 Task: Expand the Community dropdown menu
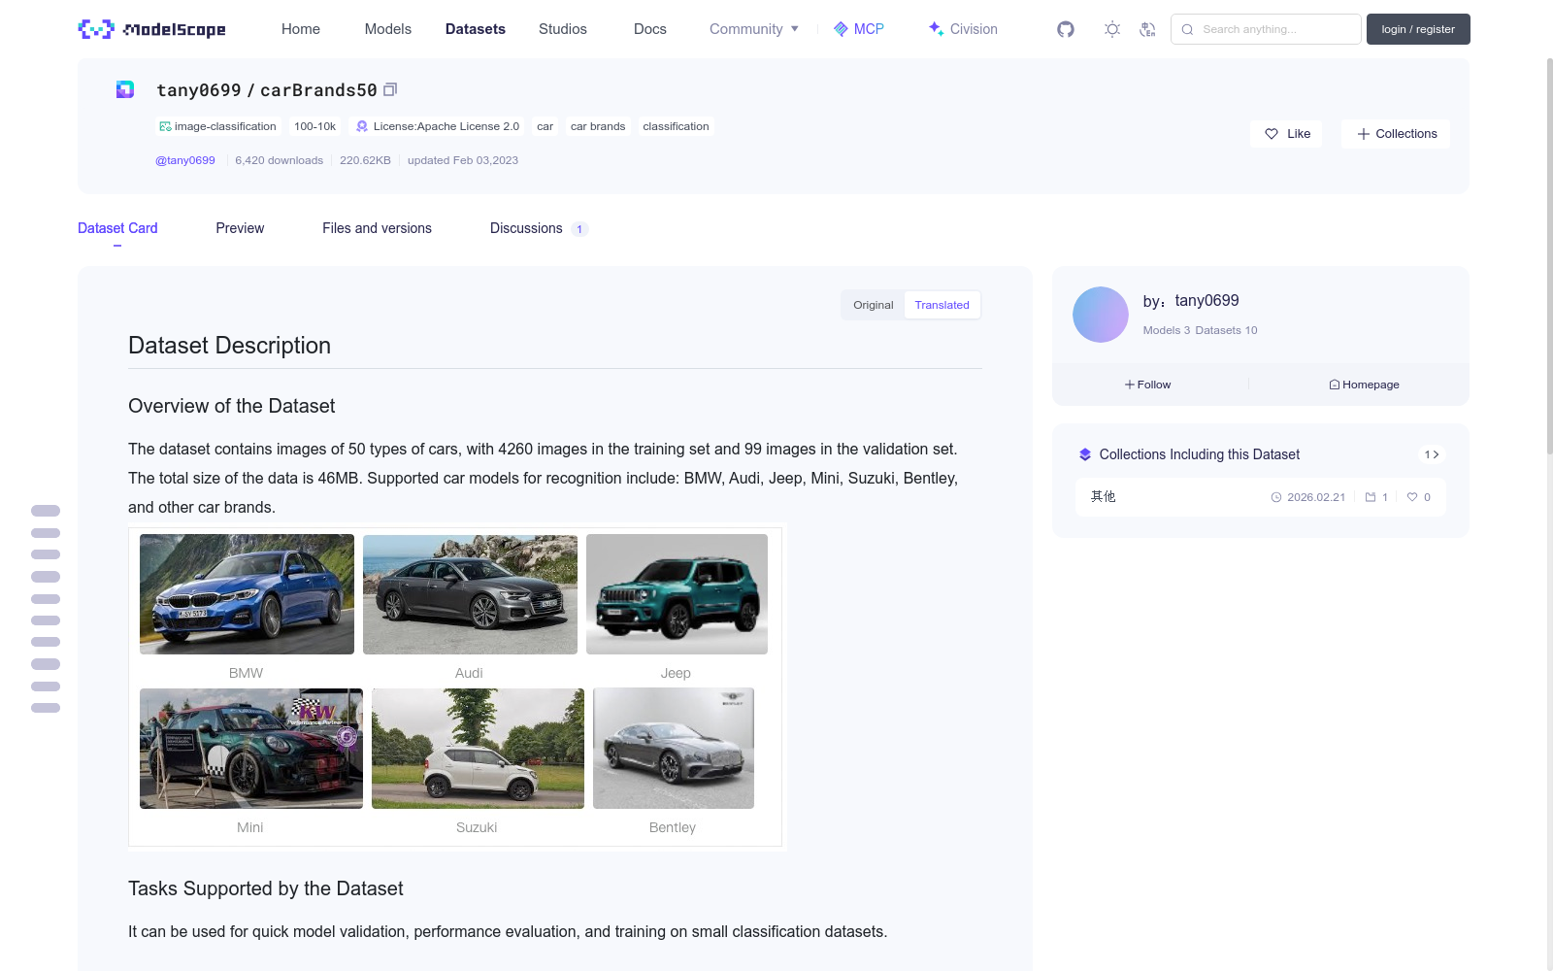pos(754,29)
